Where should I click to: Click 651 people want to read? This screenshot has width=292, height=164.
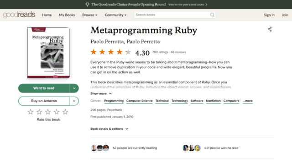click(221, 148)
